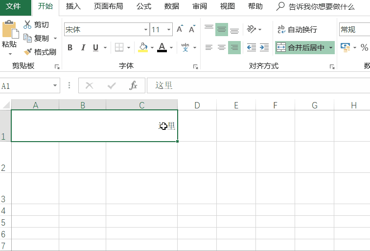Open the font name 宋体 dropdown
This screenshot has width=370, height=251.
click(x=146, y=29)
